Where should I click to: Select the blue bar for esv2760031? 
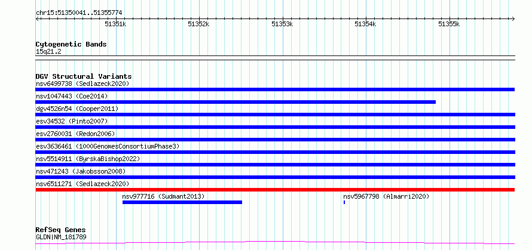tap(275, 140)
